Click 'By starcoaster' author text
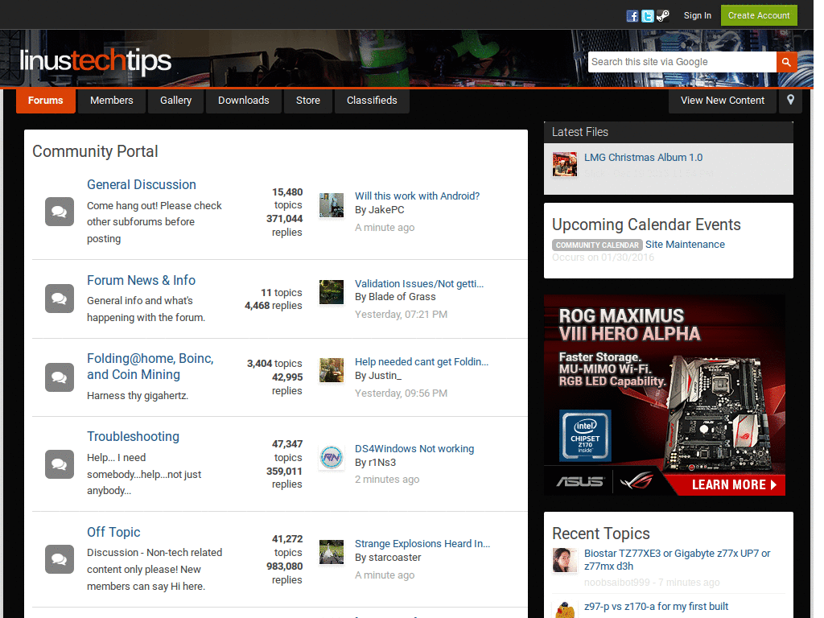This screenshot has width=824, height=618. point(388,558)
